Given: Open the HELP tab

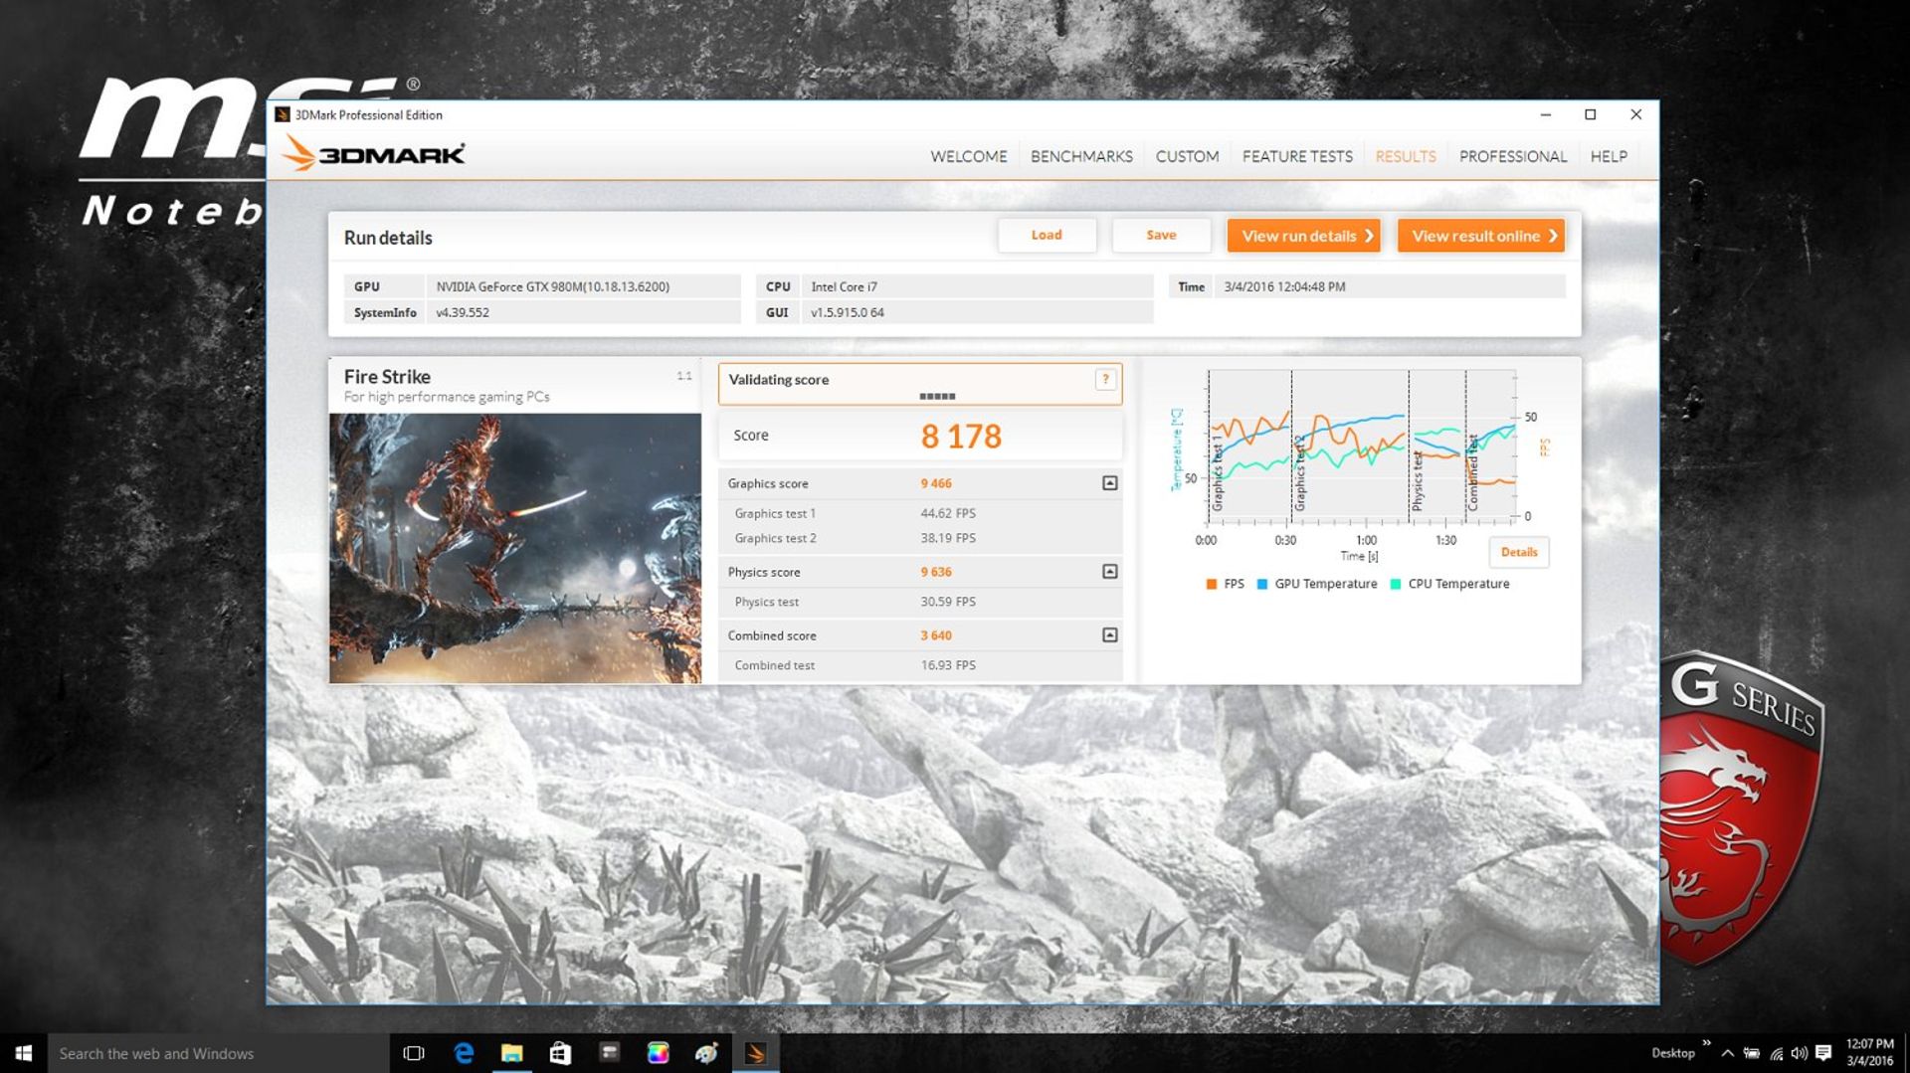Looking at the screenshot, I should click(1608, 156).
